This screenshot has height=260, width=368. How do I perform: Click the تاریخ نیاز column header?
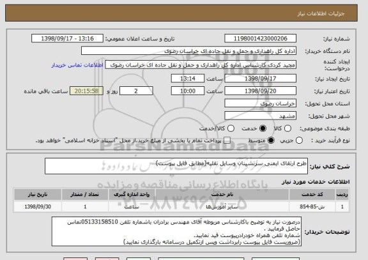[x=38, y=194]
